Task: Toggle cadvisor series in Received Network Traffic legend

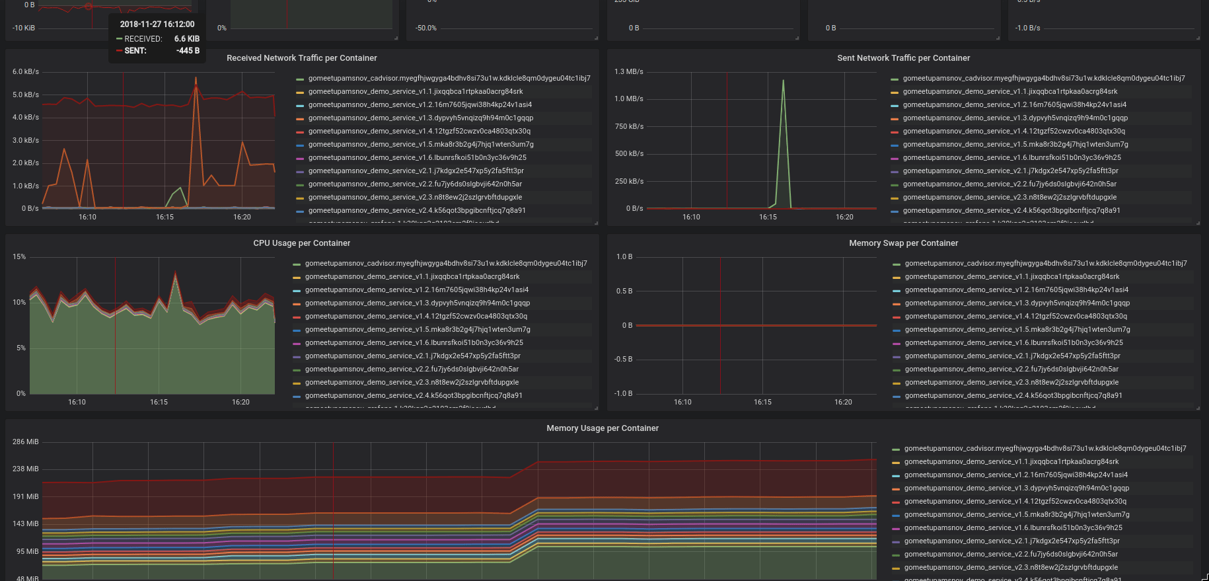Action: coord(449,78)
